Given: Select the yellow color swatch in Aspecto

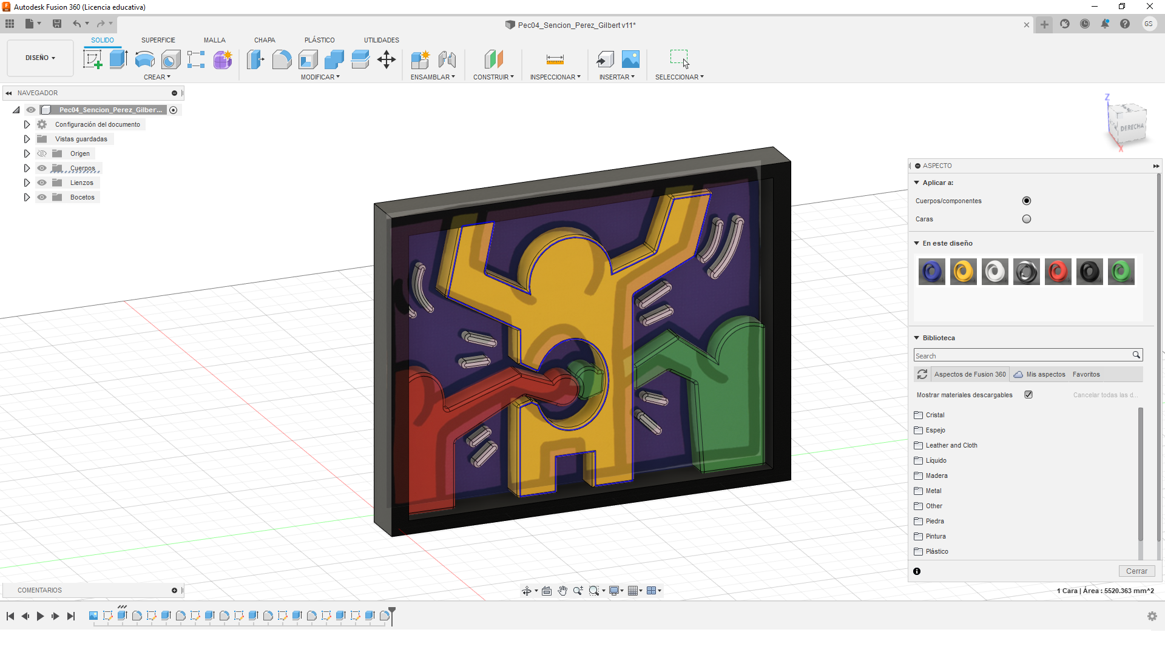Looking at the screenshot, I should click(964, 271).
